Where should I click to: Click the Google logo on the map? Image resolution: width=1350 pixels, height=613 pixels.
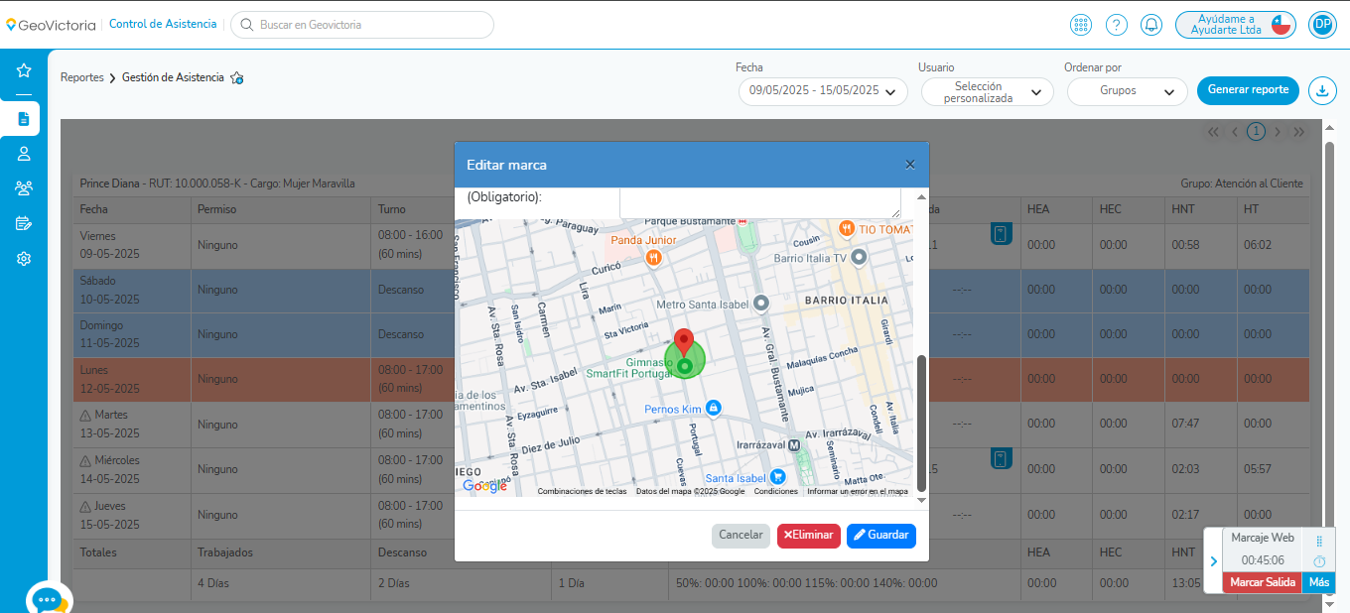coord(484,486)
